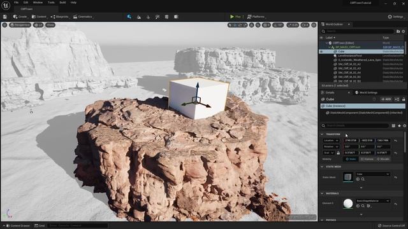Set Mobility to Stationary
Screen dimensions: 408x229
[367, 159]
